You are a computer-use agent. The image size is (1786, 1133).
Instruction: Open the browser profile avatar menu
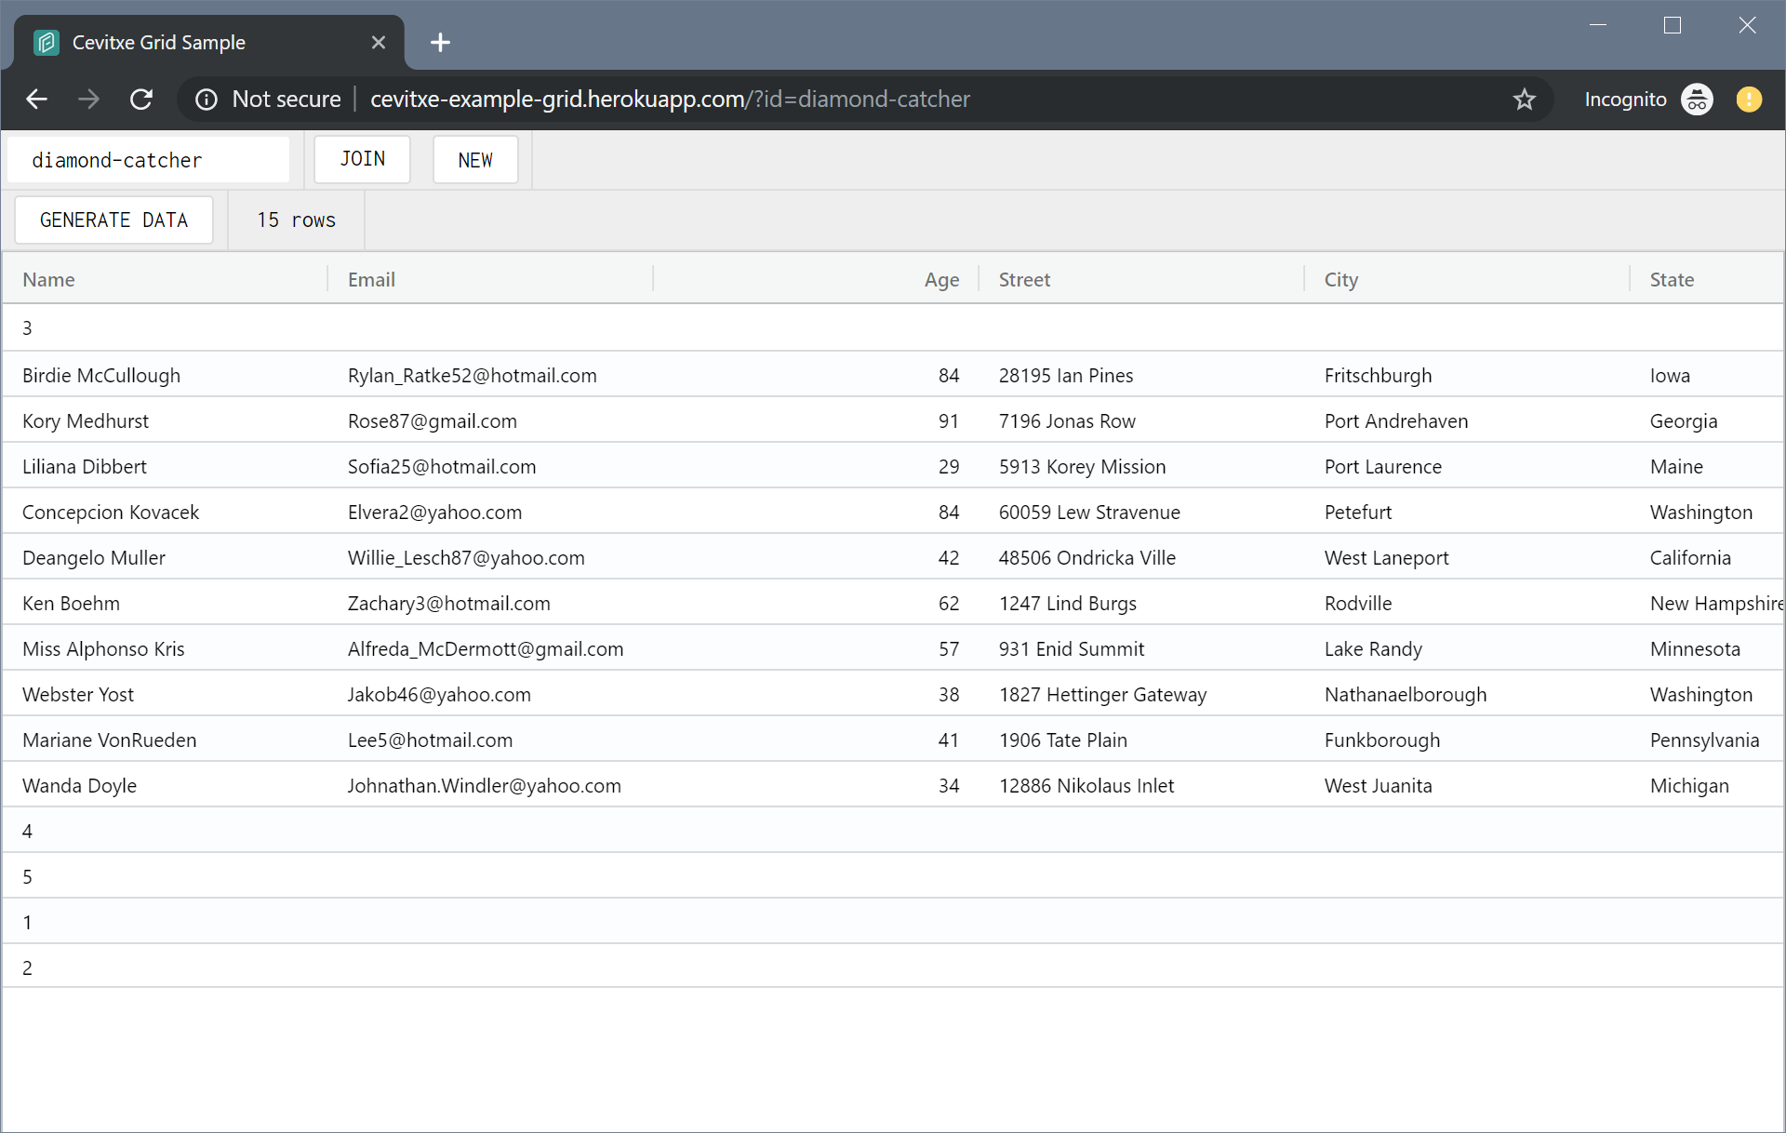[1750, 100]
